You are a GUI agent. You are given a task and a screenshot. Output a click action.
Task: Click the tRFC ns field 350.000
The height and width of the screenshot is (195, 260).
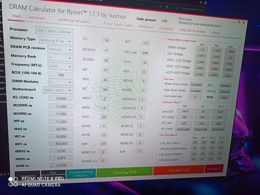point(61,144)
